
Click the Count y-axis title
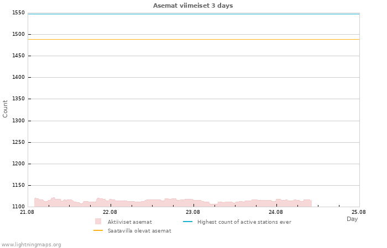[5, 109]
